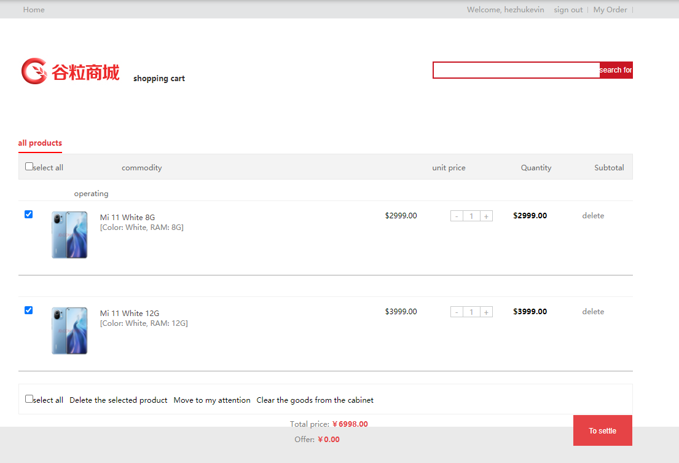
Task: Click Move to my attention
Action: (x=212, y=400)
